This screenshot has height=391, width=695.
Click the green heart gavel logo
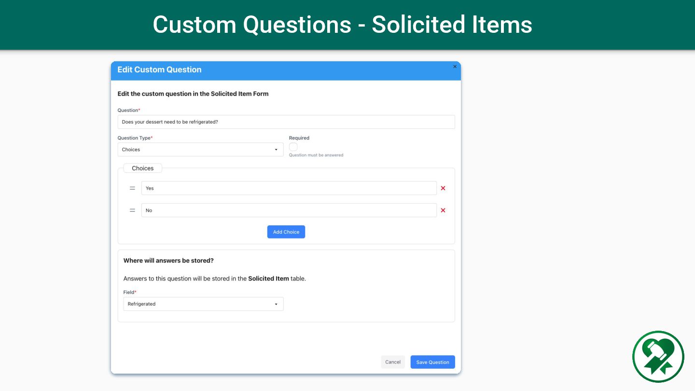point(658,357)
